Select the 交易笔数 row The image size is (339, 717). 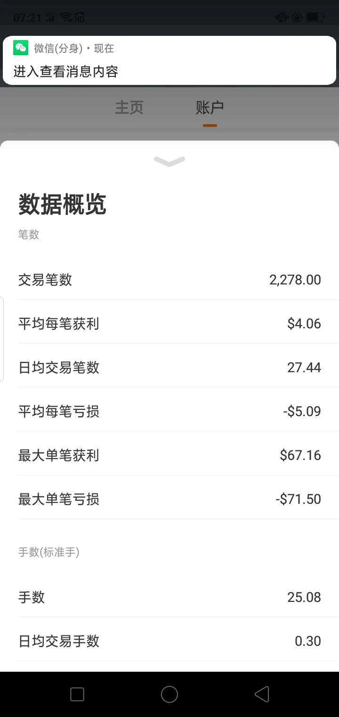[x=169, y=280]
